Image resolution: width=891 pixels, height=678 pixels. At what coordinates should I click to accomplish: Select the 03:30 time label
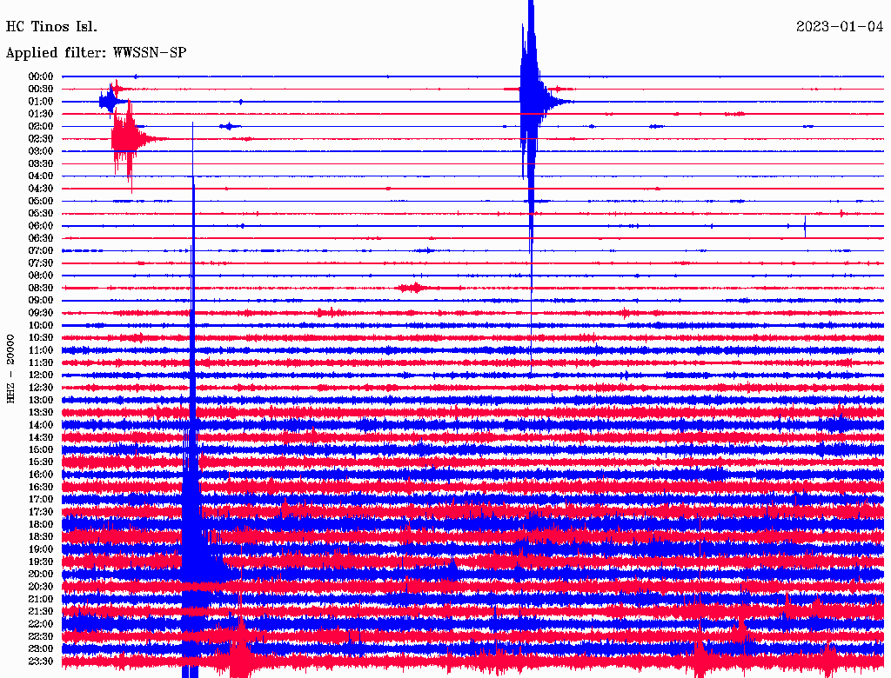pos(41,163)
